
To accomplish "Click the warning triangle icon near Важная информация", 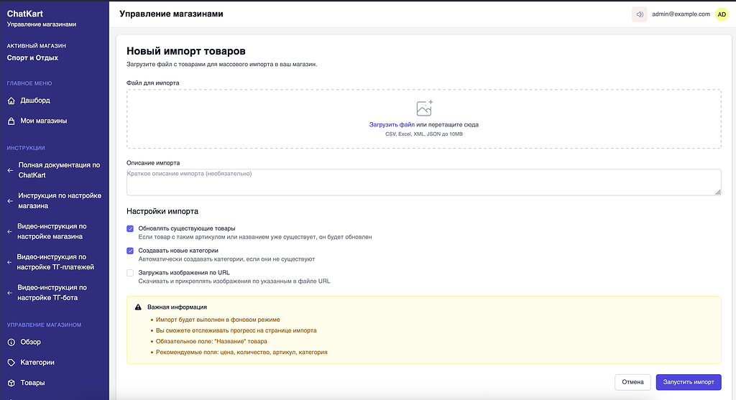I will (x=138, y=307).
